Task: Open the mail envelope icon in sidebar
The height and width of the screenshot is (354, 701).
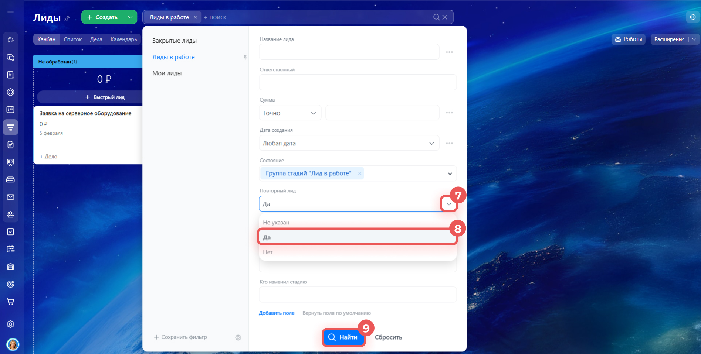Action: (x=10, y=197)
